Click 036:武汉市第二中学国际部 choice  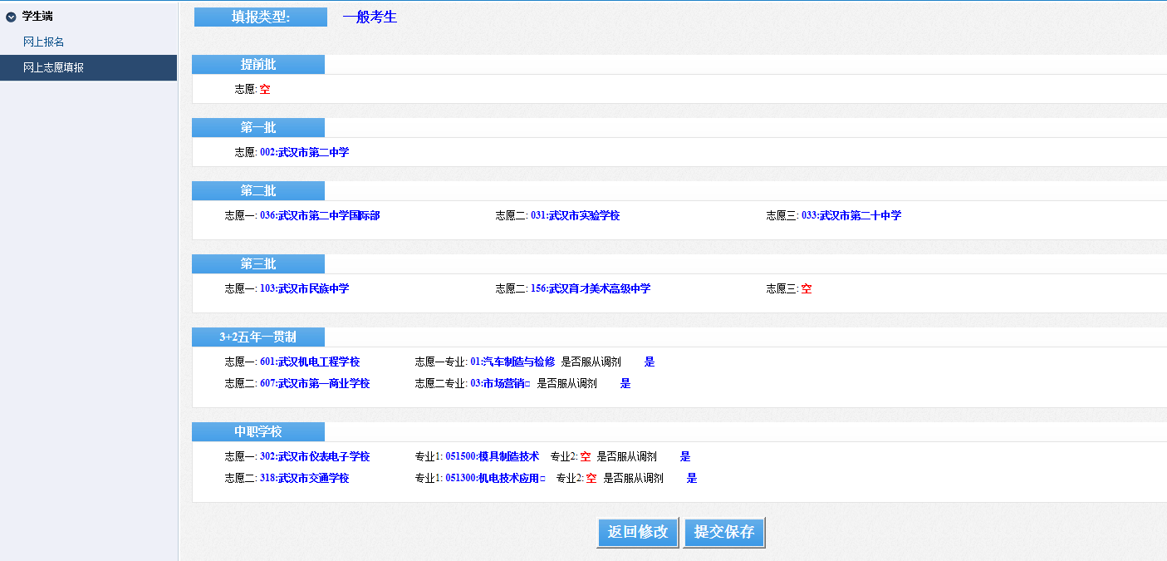[320, 216]
